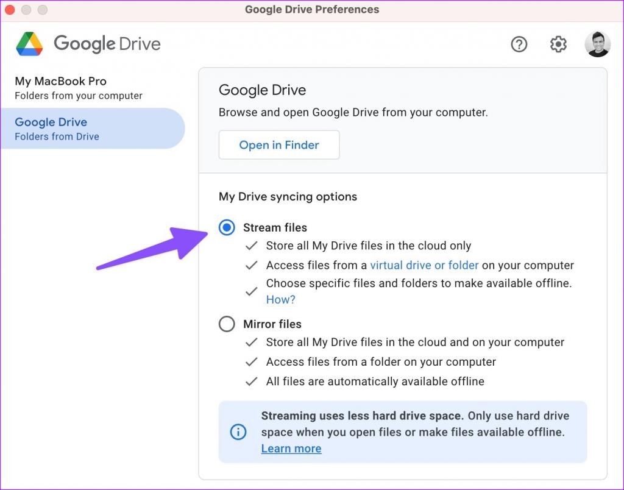Click the 'Mirror files' label text

(272, 324)
